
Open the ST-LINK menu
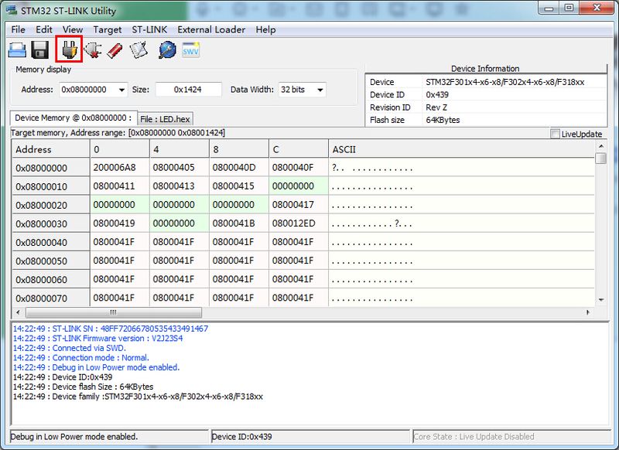[149, 29]
